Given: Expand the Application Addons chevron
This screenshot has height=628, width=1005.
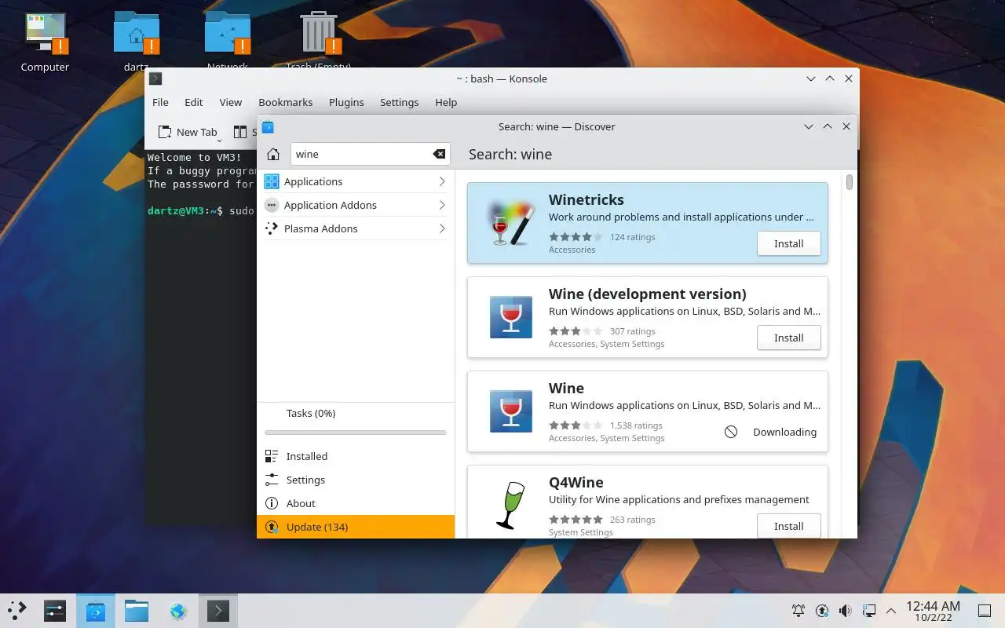Looking at the screenshot, I should click(442, 205).
